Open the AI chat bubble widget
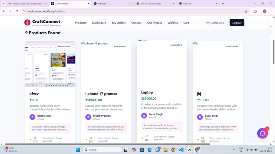The image size is (275, 154). (262, 133)
